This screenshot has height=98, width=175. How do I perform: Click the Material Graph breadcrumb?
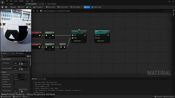(64, 11)
